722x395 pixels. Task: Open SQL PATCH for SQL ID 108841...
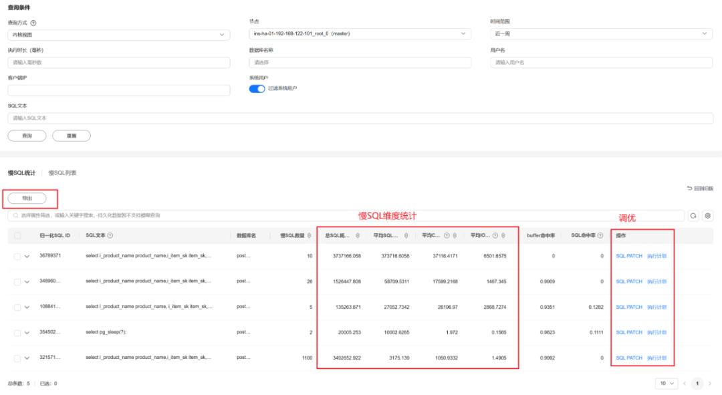pos(629,307)
